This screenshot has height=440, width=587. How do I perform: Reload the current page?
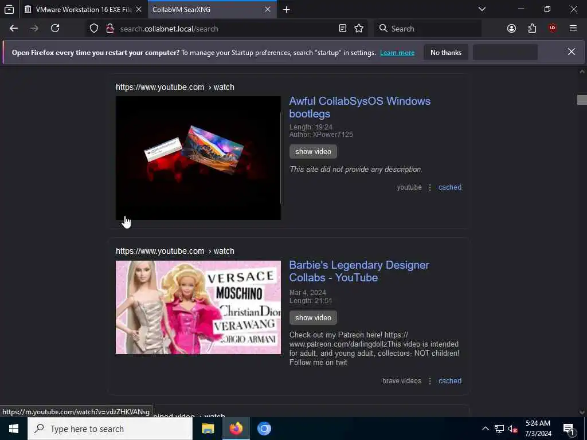[x=55, y=29]
